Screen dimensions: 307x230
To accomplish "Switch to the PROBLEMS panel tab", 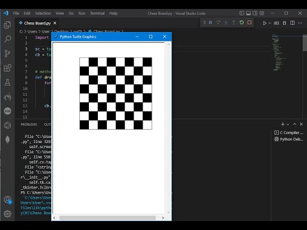I will coord(29,125).
